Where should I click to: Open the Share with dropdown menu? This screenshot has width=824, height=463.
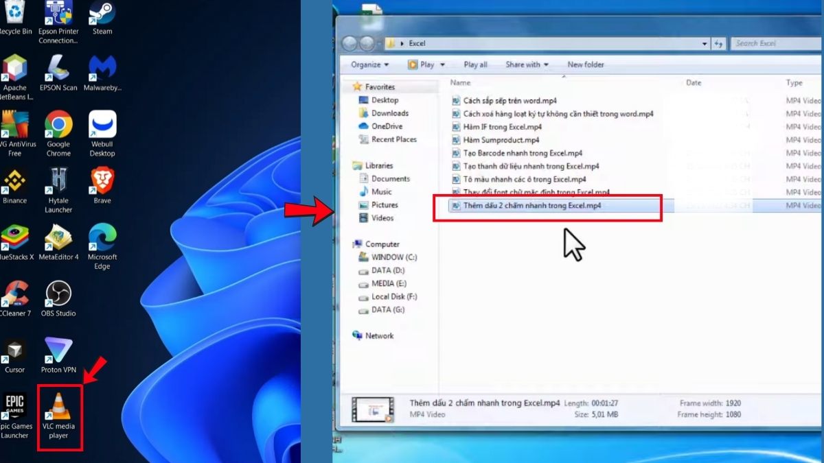[x=527, y=64]
